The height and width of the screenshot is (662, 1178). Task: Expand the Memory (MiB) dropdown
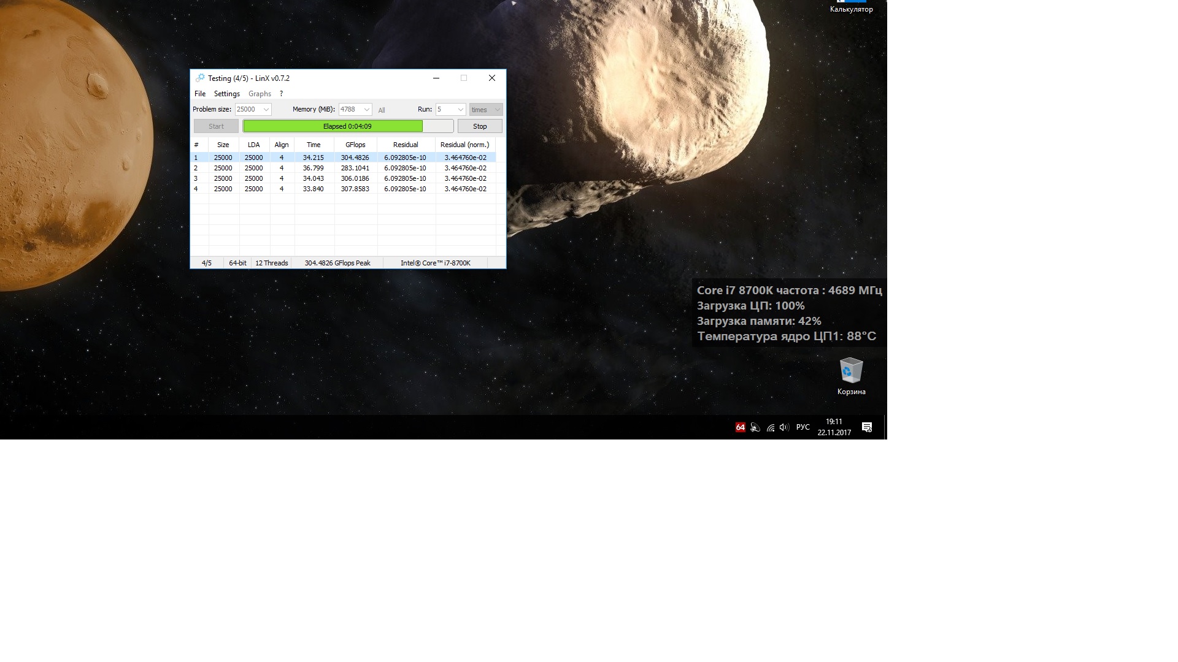pos(367,110)
